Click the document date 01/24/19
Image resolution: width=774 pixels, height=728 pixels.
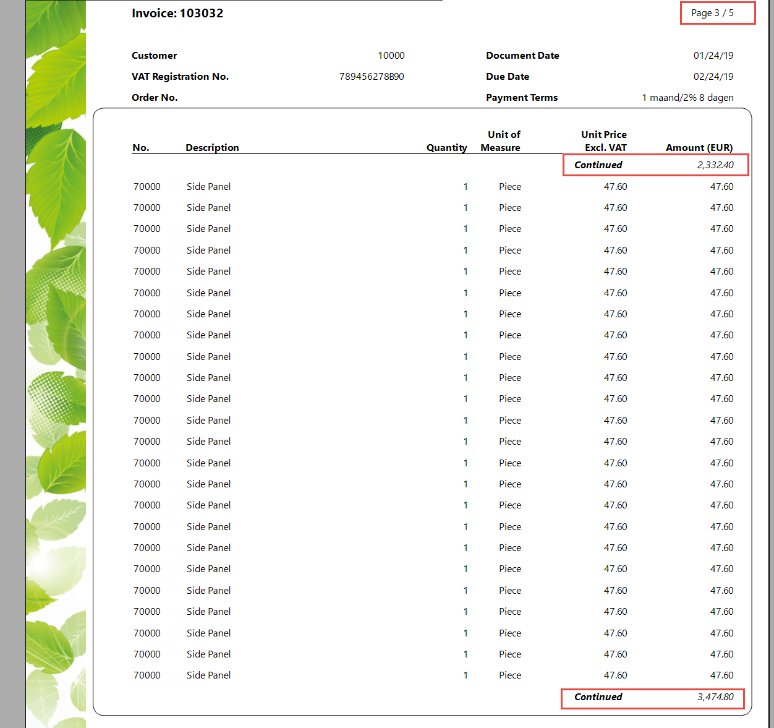(713, 56)
